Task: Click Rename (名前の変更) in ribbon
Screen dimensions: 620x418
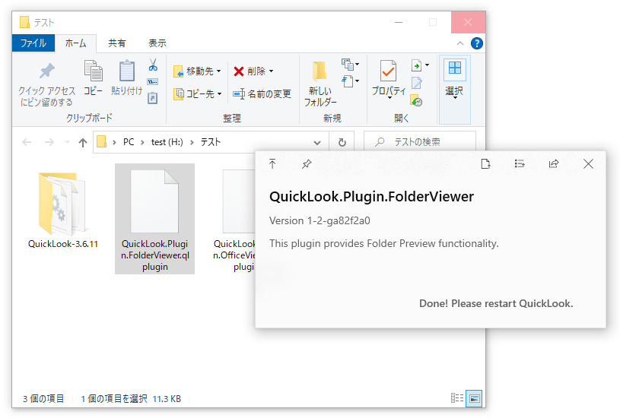Action: click(x=262, y=93)
